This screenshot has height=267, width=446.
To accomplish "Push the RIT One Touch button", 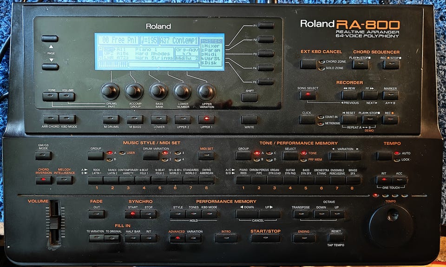I will point(384,180).
